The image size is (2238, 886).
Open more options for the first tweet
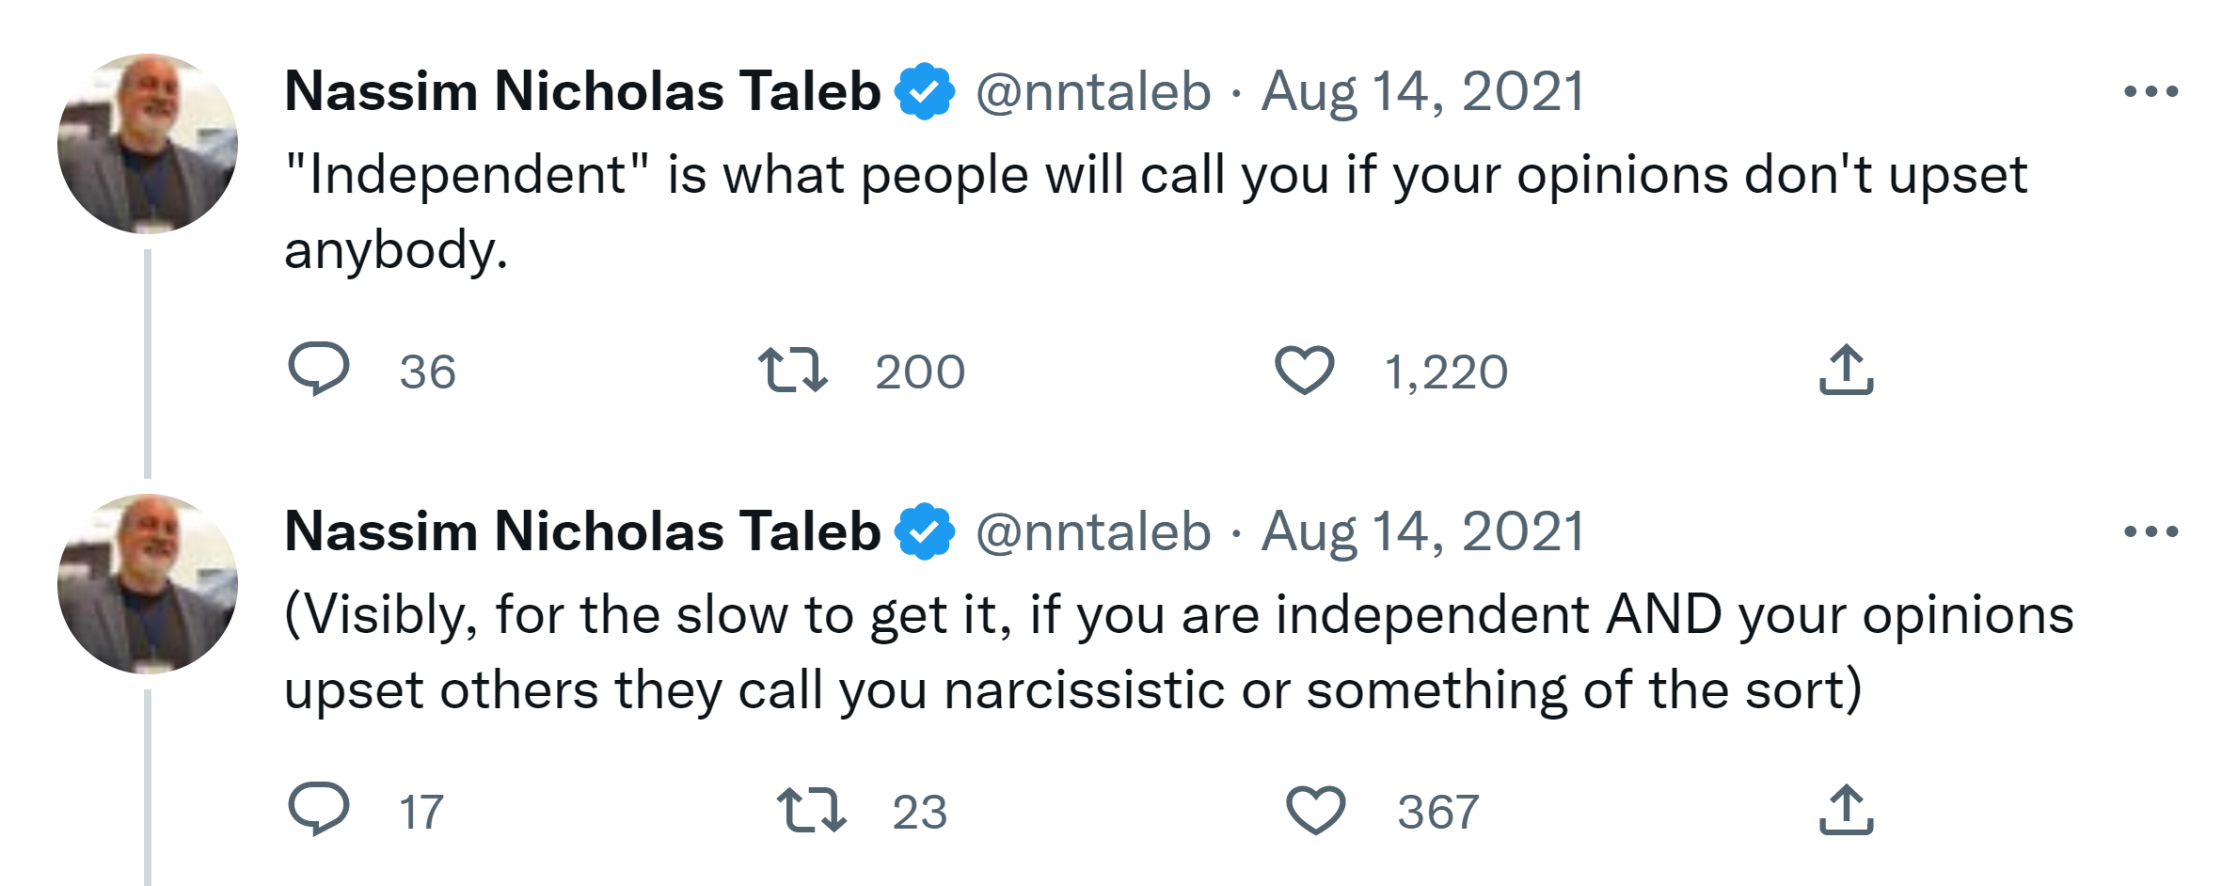[x=2151, y=92]
